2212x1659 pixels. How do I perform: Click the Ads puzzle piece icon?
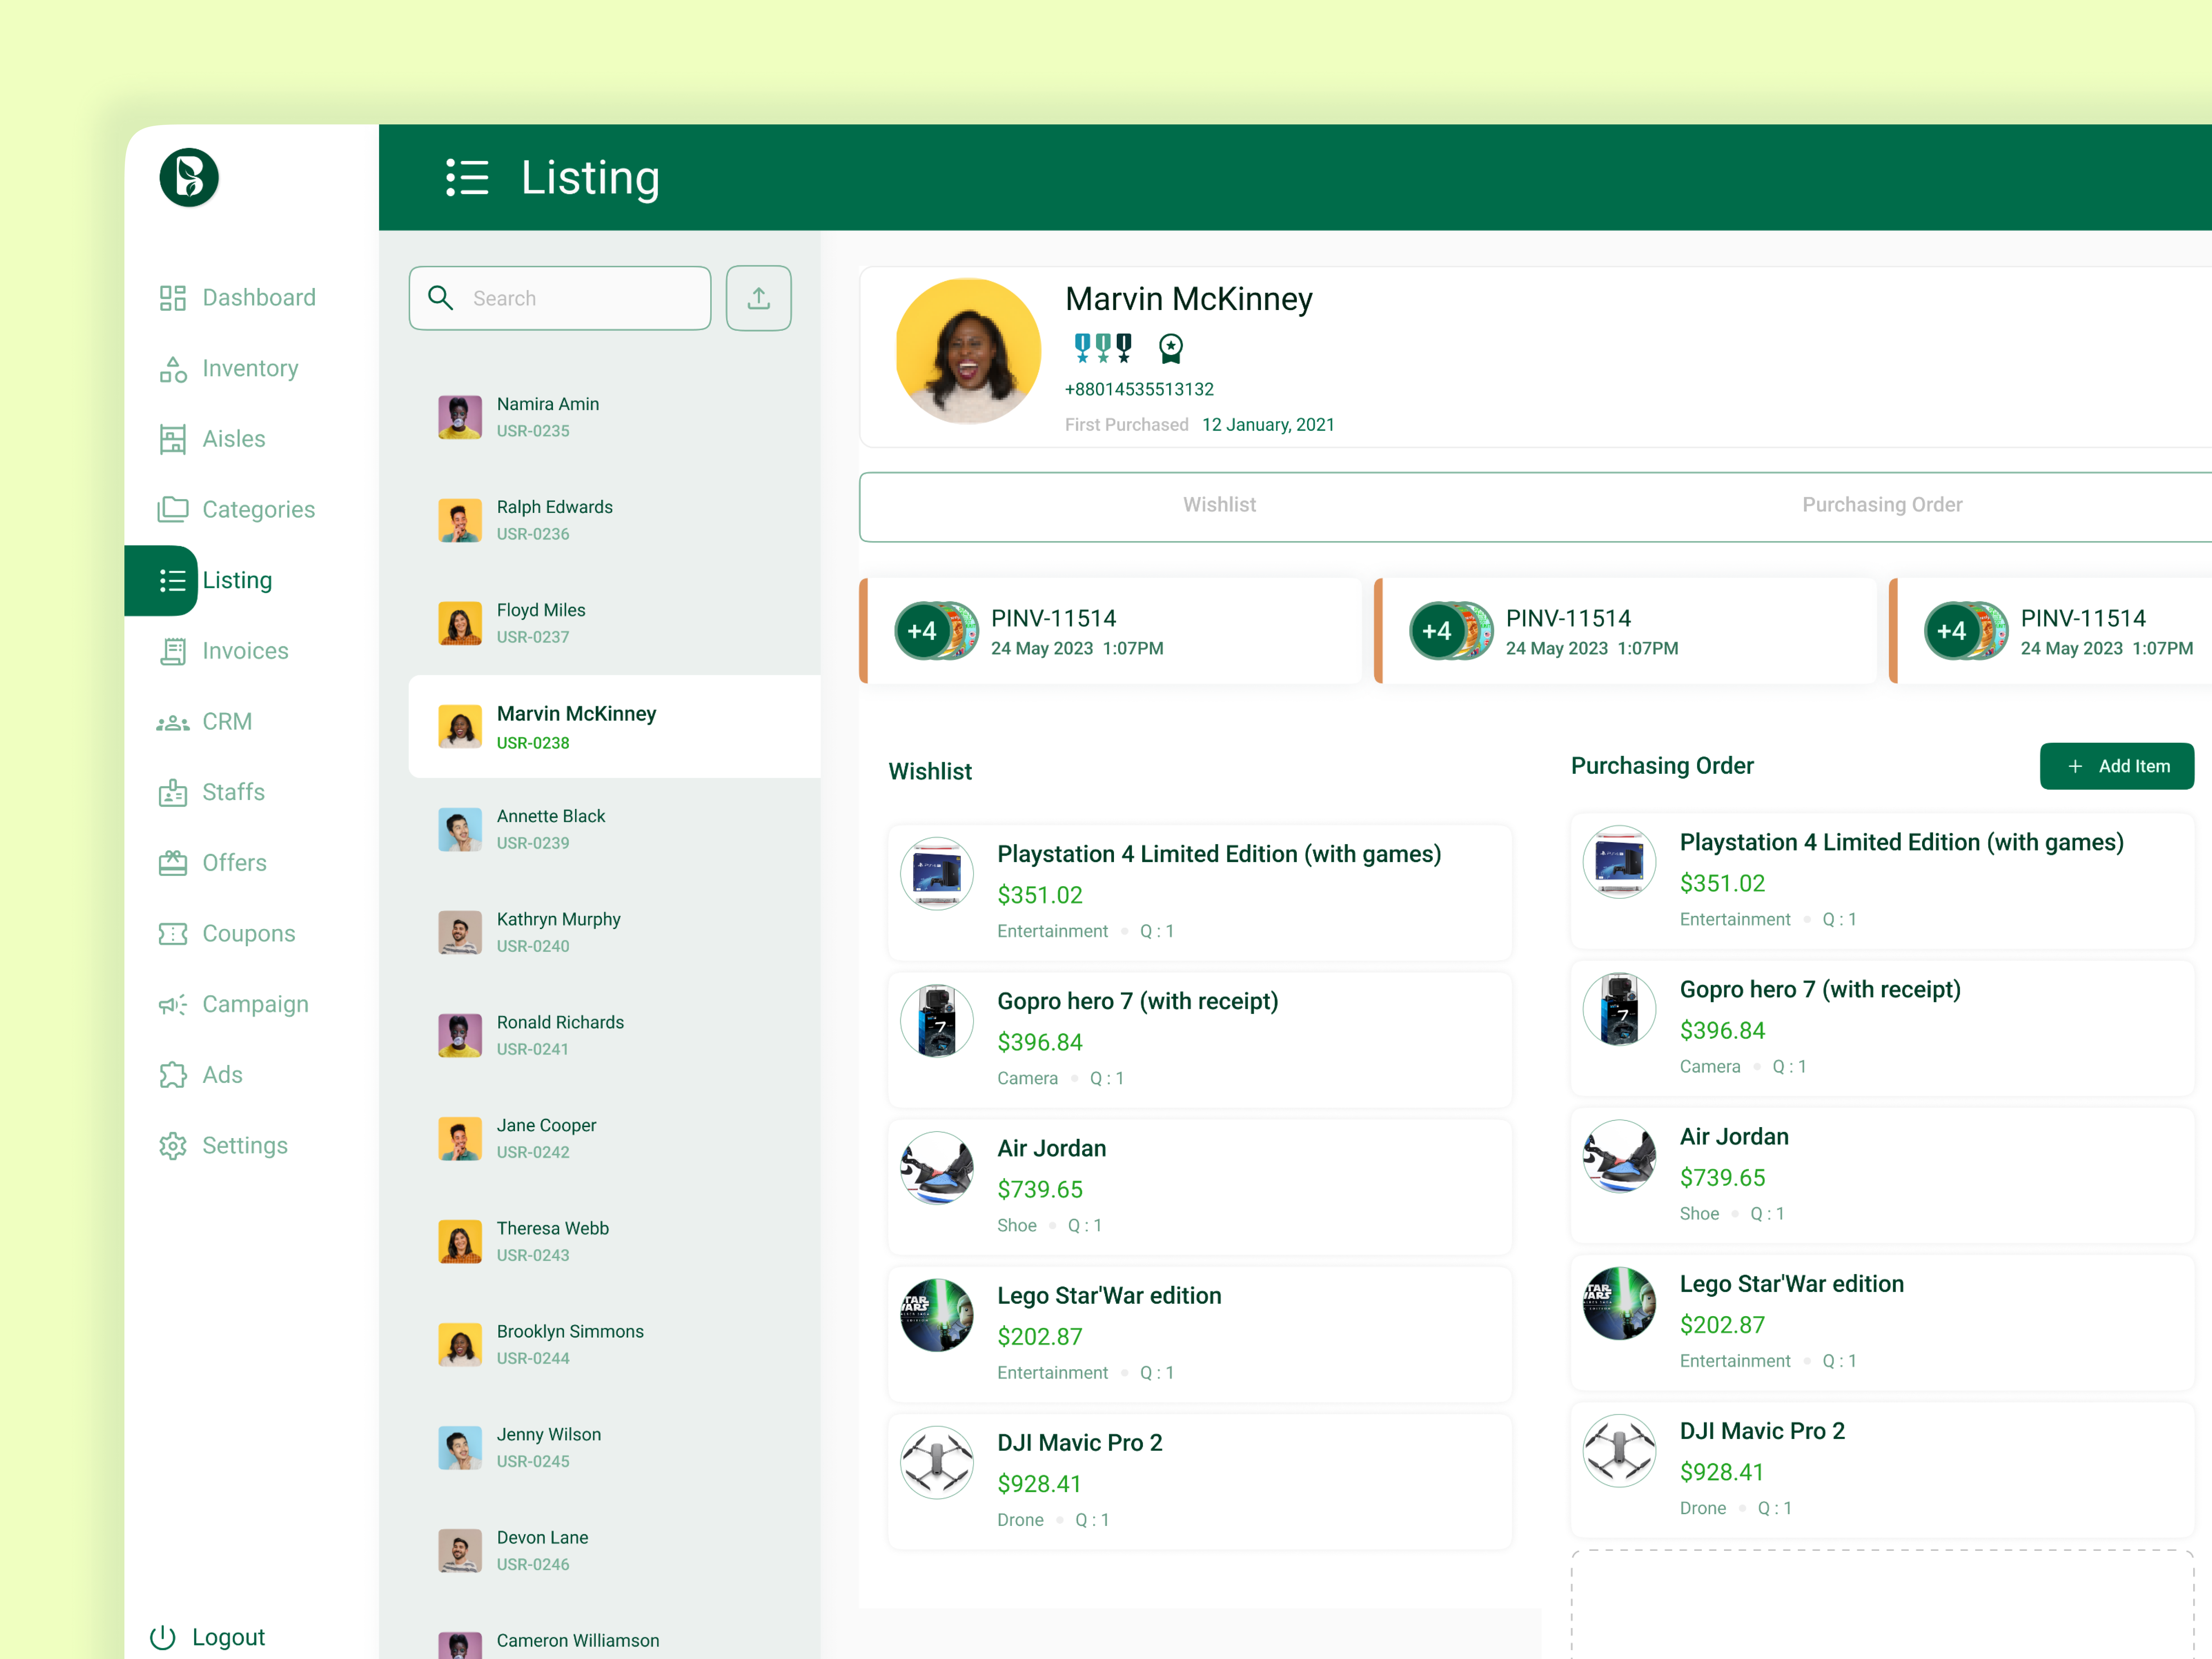coord(172,1075)
